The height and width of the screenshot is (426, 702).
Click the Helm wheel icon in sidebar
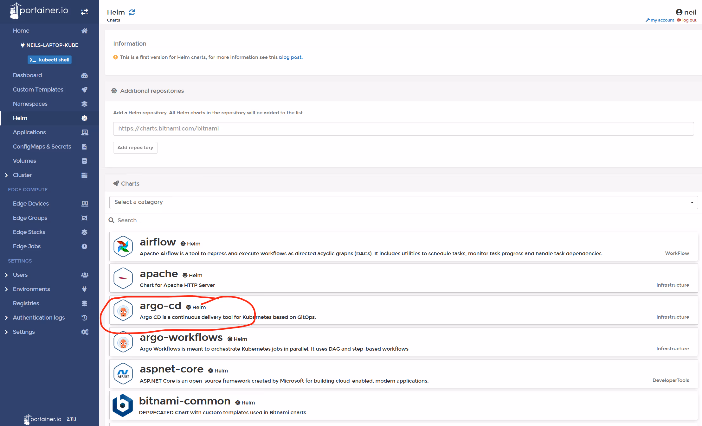84,118
